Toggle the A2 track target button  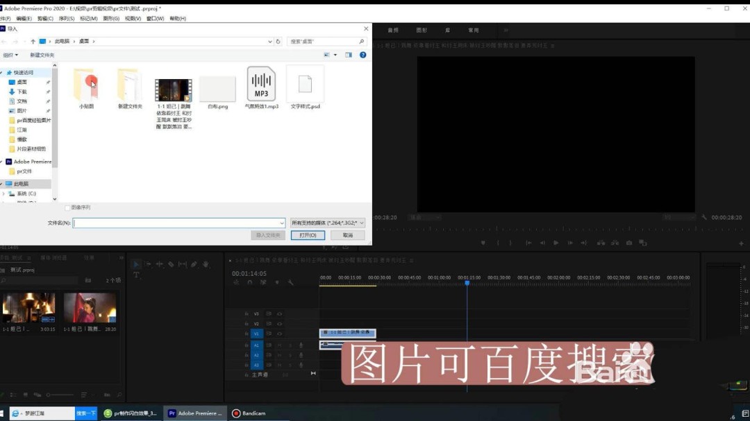point(256,355)
